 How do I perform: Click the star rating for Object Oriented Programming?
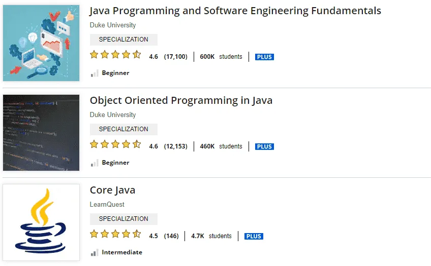click(115, 144)
